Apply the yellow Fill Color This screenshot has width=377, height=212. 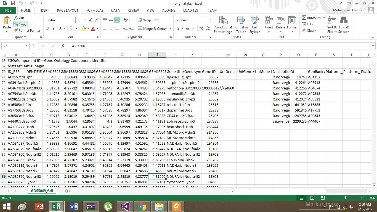(x=84, y=28)
